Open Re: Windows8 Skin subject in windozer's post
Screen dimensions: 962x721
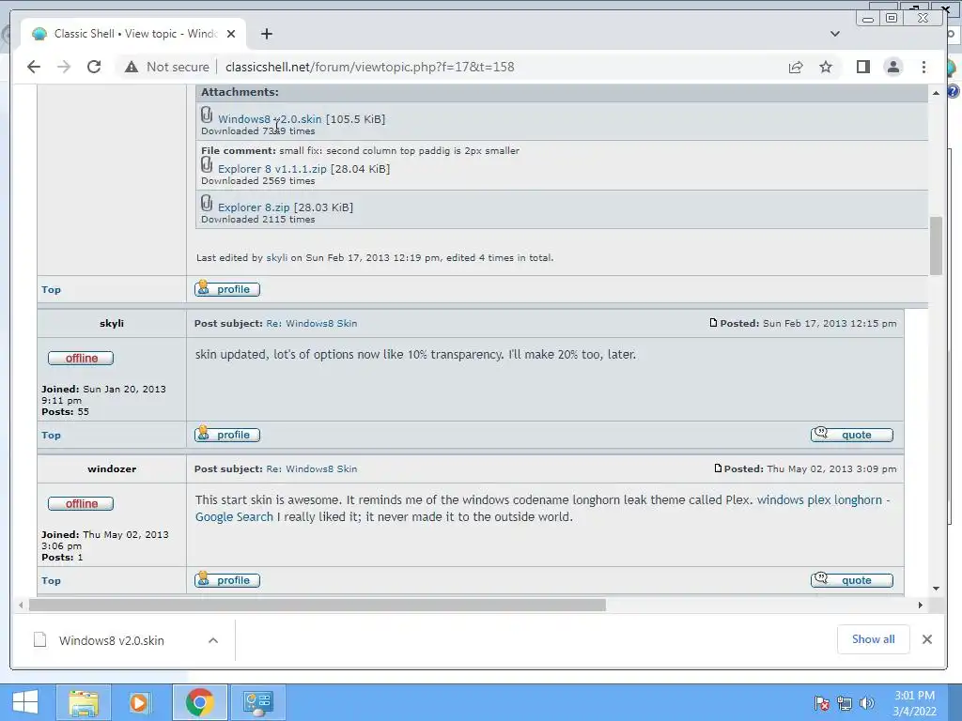point(312,468)
